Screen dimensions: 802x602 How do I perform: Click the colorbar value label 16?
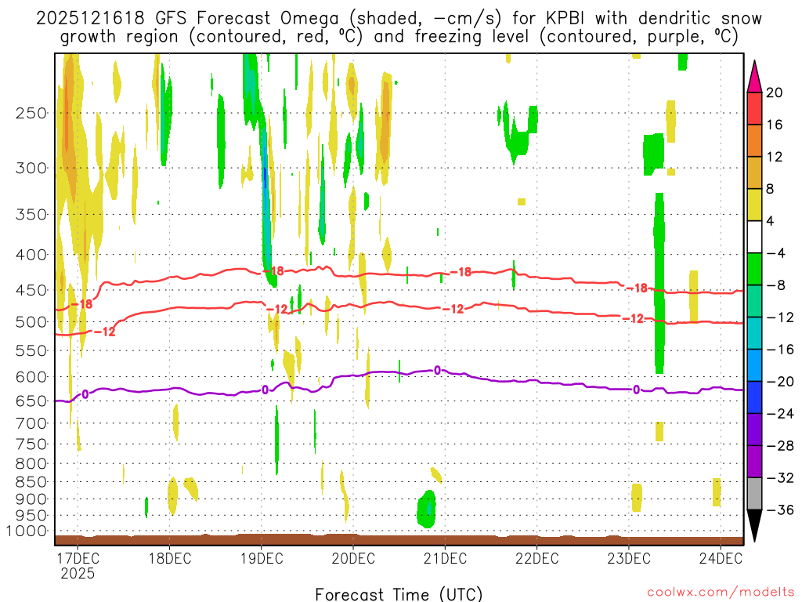coord(775,125)
